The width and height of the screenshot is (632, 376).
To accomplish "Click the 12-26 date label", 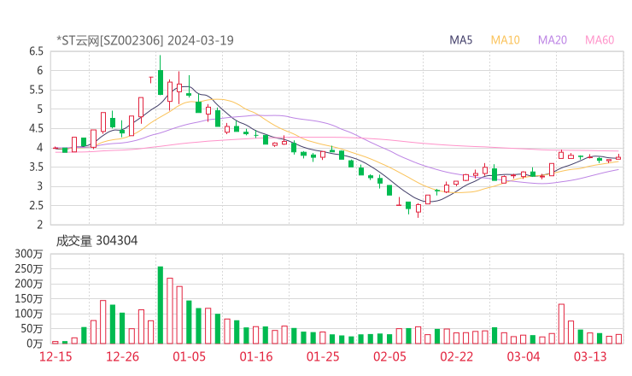I will (x=122, y=356).
